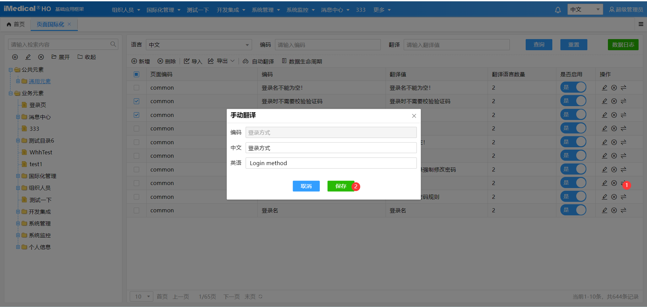Click the edit node pencil icon above tree
Viewport: 647px width, 307px height.
(28, 57)
